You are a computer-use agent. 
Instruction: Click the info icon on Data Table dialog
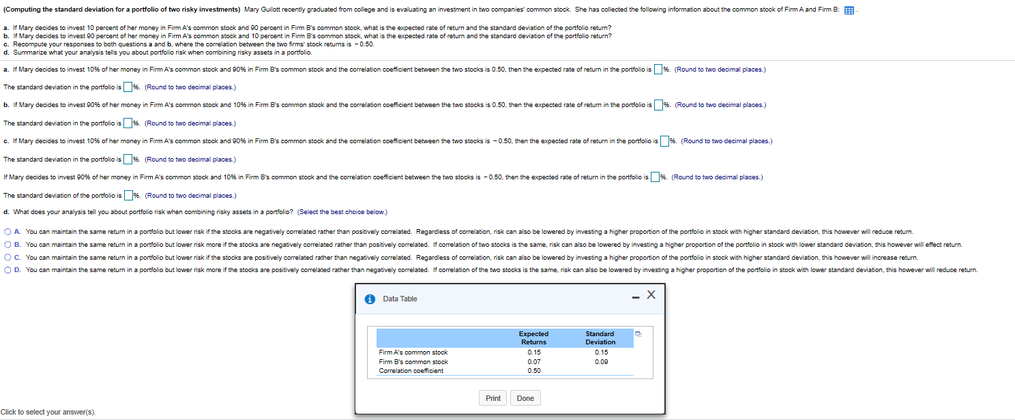[370, 298]
